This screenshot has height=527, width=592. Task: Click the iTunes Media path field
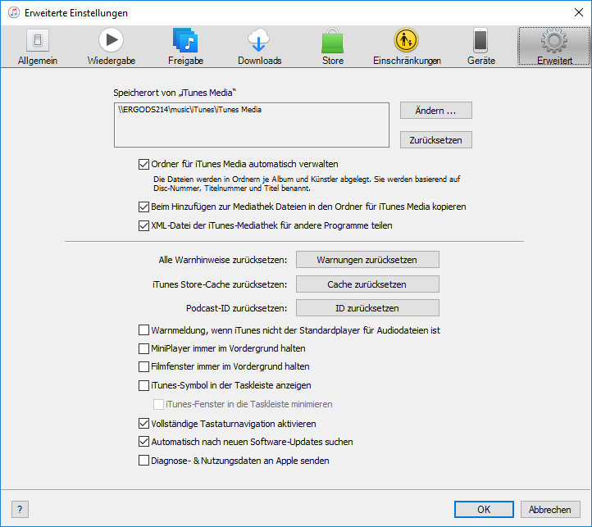click(252, 125)
